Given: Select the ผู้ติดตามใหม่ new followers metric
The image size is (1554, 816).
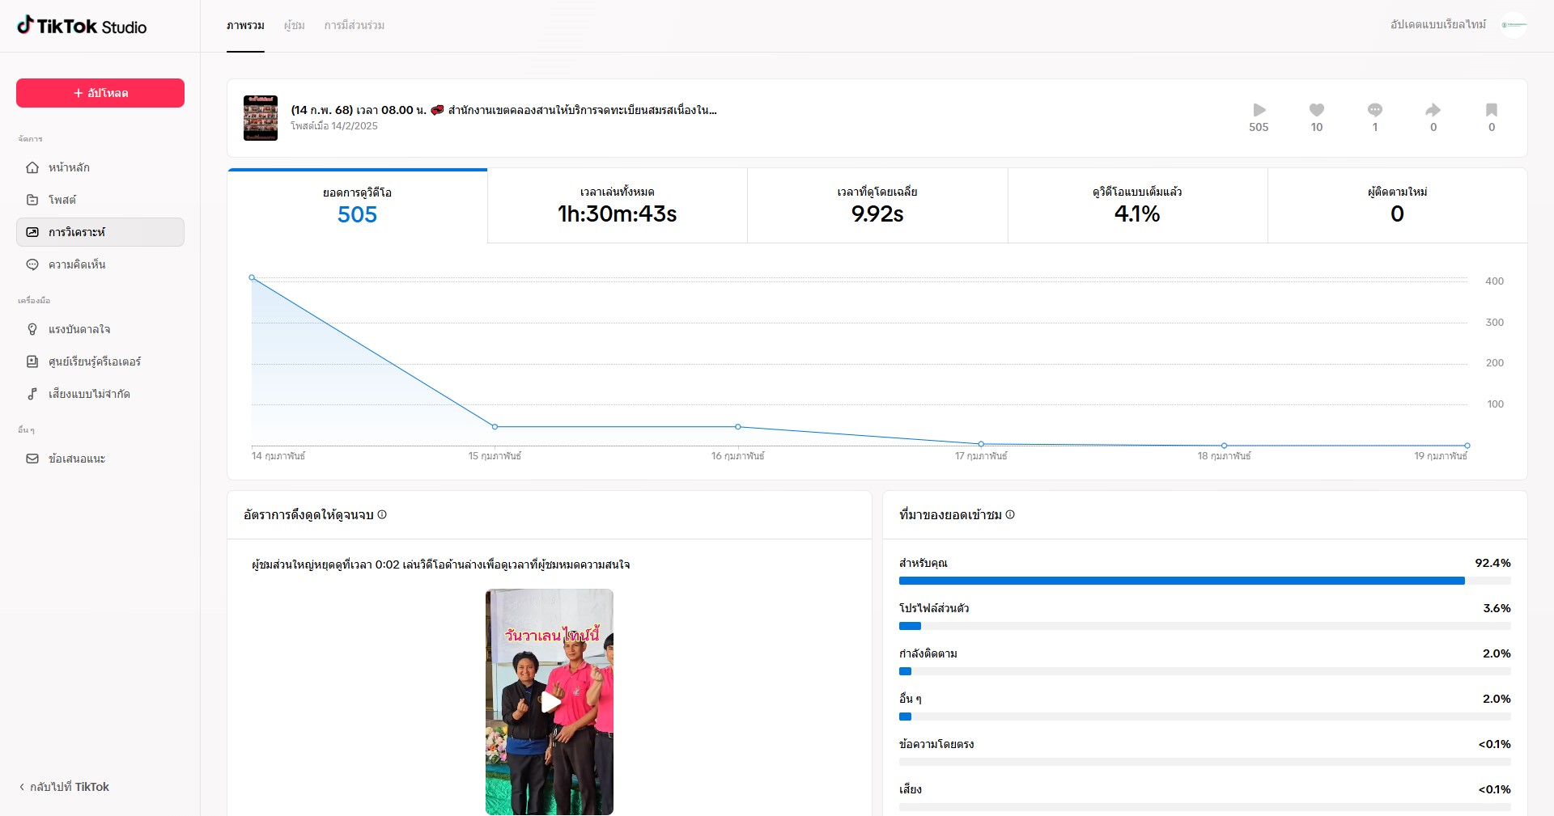Looking at the screenshot, I should (x=1397, y=205).
